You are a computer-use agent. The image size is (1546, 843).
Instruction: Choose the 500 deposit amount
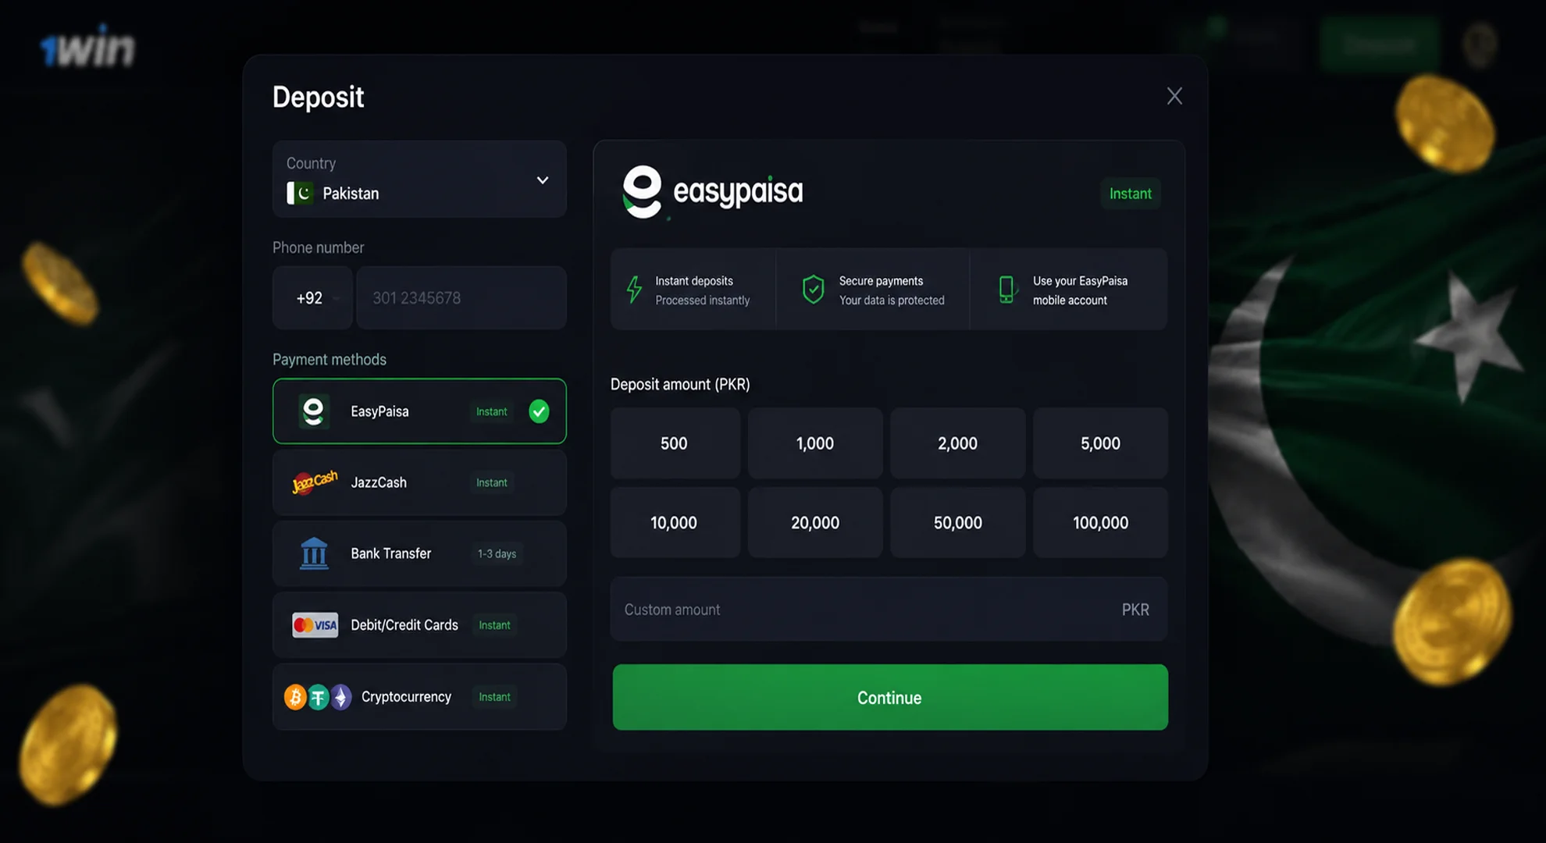[675, 443]
